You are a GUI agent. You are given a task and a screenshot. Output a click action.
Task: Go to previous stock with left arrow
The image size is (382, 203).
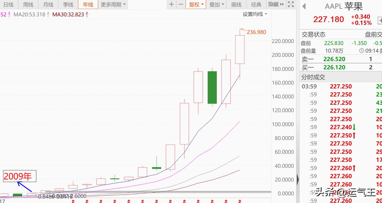[304, 6]
